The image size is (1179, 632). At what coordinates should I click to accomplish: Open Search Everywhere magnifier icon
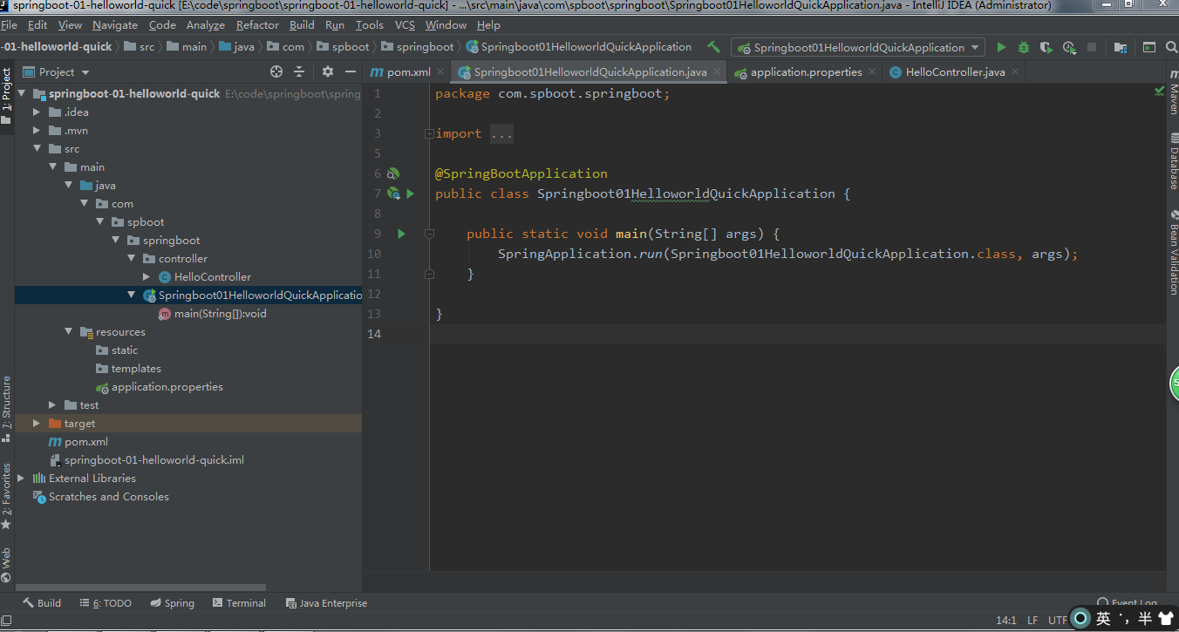(x=1172, y=47)
